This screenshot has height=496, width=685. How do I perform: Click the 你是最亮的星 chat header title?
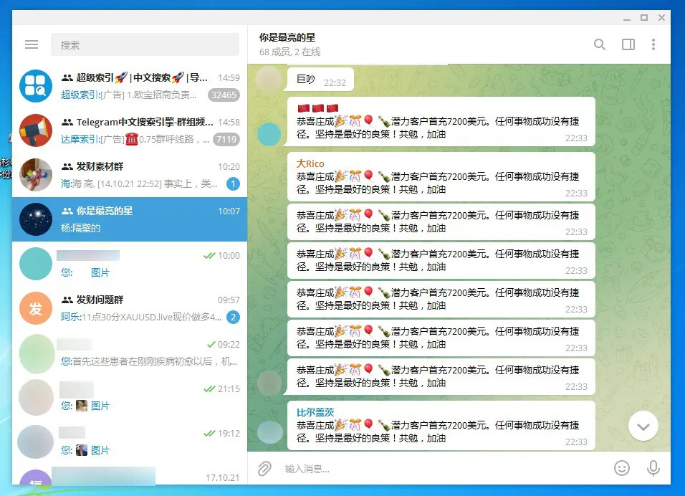pos(287,37)
